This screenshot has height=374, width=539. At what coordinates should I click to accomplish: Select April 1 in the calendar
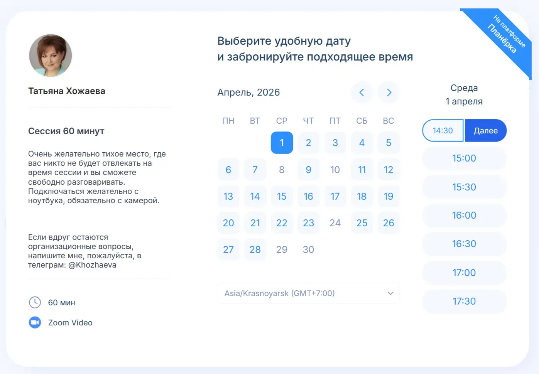[282, 143]
